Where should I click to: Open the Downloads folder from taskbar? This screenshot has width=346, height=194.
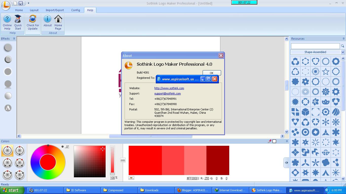156,190
